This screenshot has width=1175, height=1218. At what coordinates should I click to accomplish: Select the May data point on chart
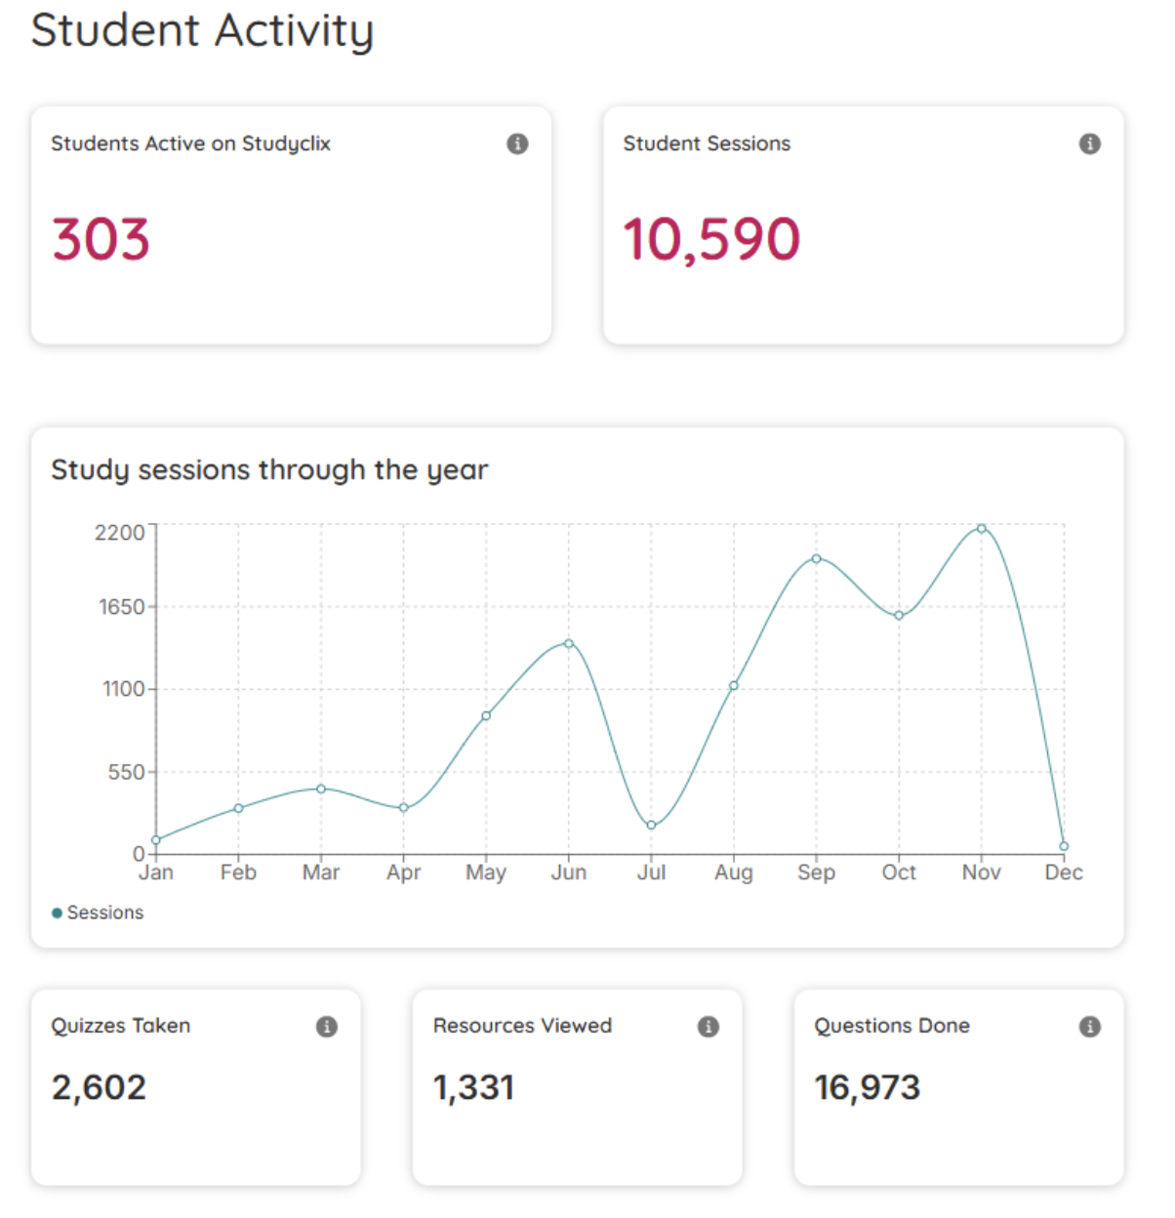[x=486, y=715]
